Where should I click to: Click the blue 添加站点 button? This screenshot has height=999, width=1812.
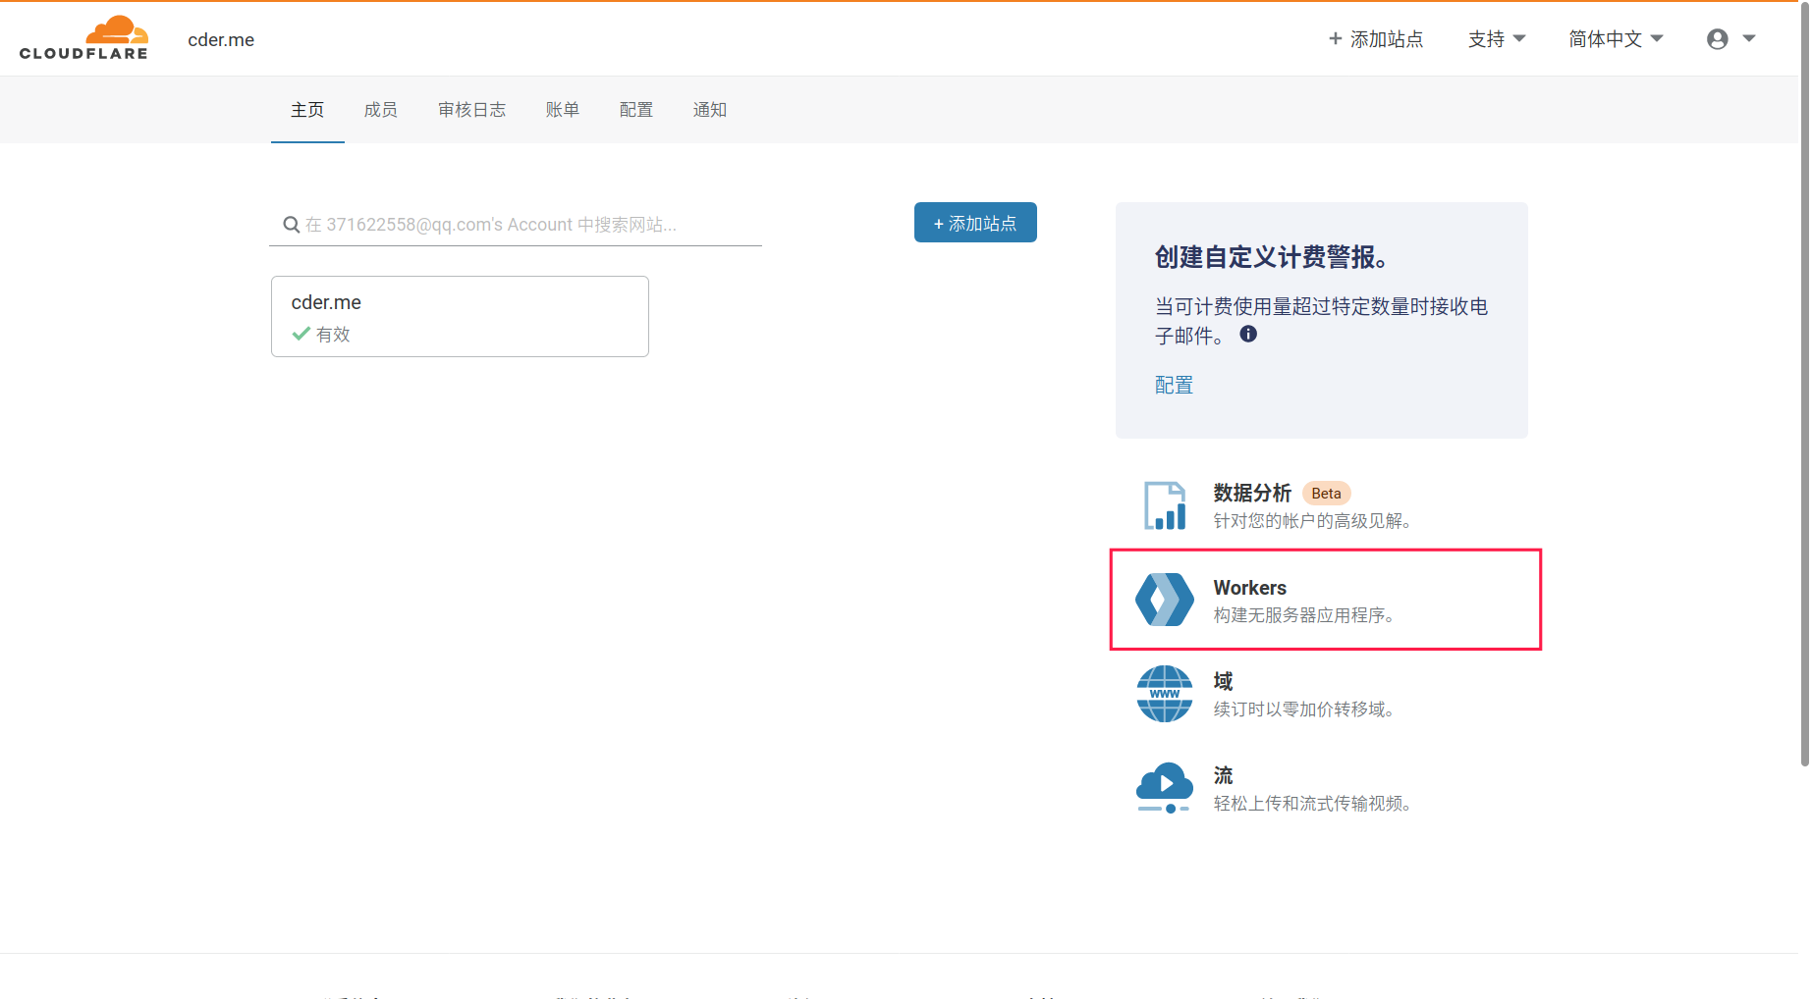975,223
